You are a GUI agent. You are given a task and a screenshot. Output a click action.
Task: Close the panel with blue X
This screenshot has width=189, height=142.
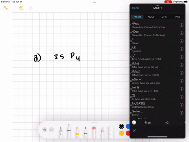tap(134, 131)
